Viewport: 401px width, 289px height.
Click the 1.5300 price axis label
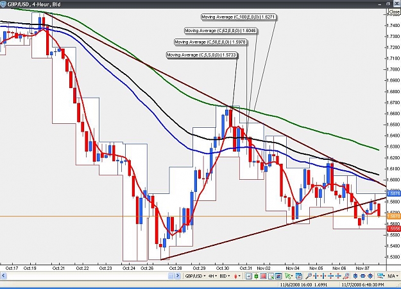[394, 257]
